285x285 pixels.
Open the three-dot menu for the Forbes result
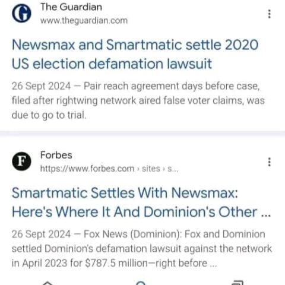point(269,162)
